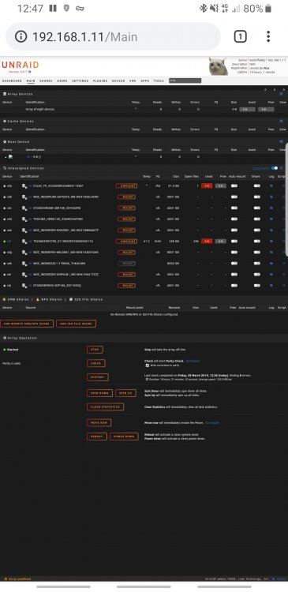Toggle Auto mount for sdb drive

click(x=234, y=197)
